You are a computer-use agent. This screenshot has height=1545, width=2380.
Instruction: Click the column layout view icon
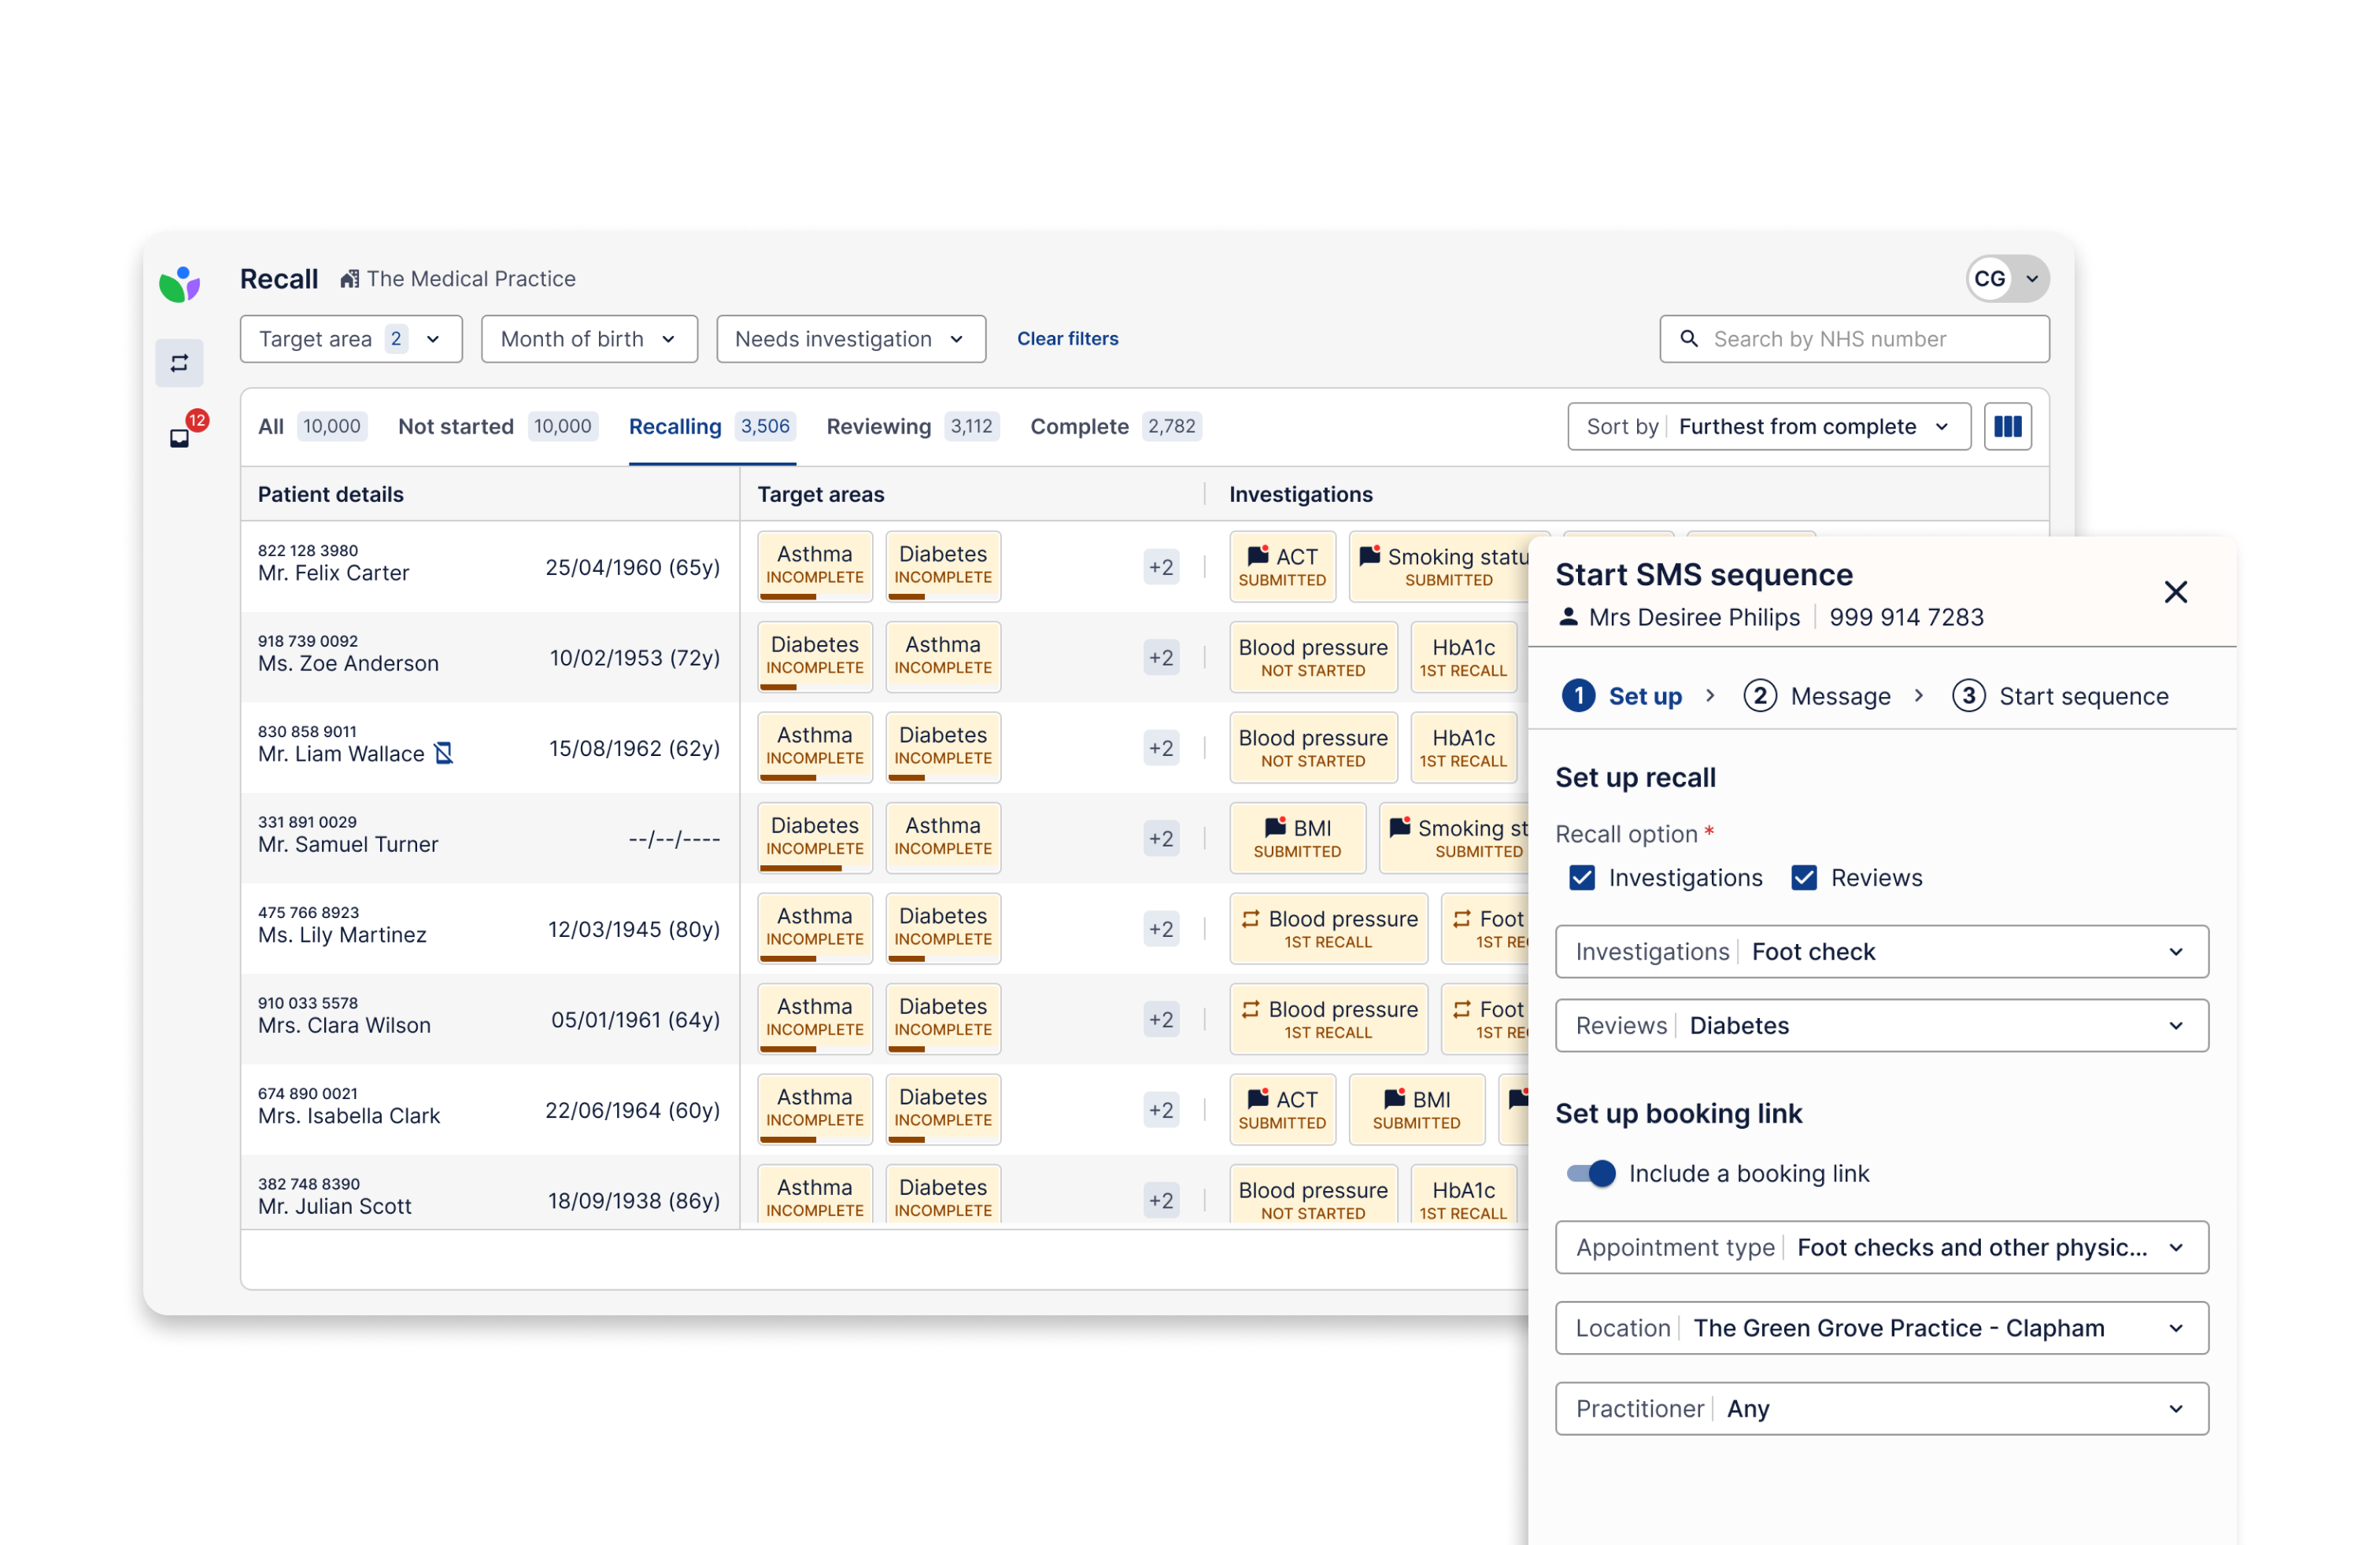pos(2007,426)
